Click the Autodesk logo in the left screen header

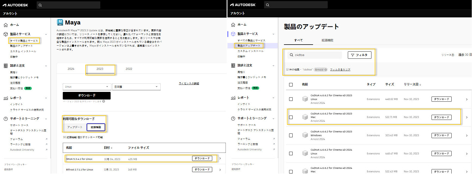point(15,5)
